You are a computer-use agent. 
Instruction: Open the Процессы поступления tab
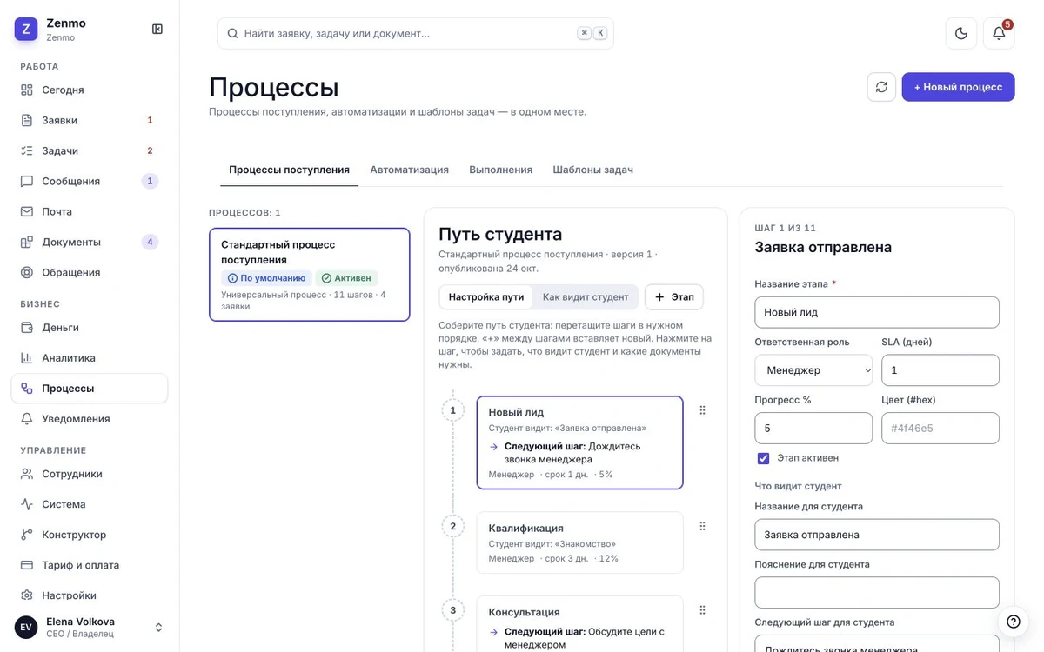(x=289, y=170)
